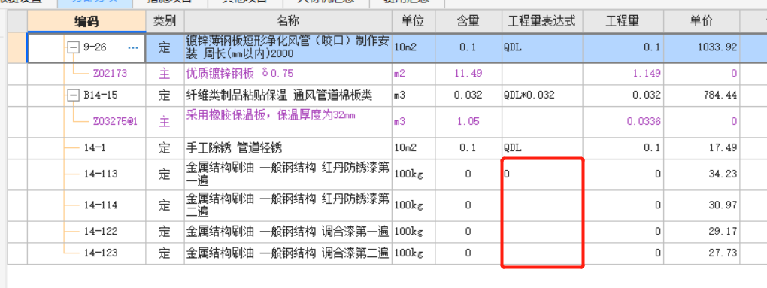This screenshot has width=767, height=288.
Task: Click the name 优质镀锌钢板 δ0.75
Action: click(240, 74)
